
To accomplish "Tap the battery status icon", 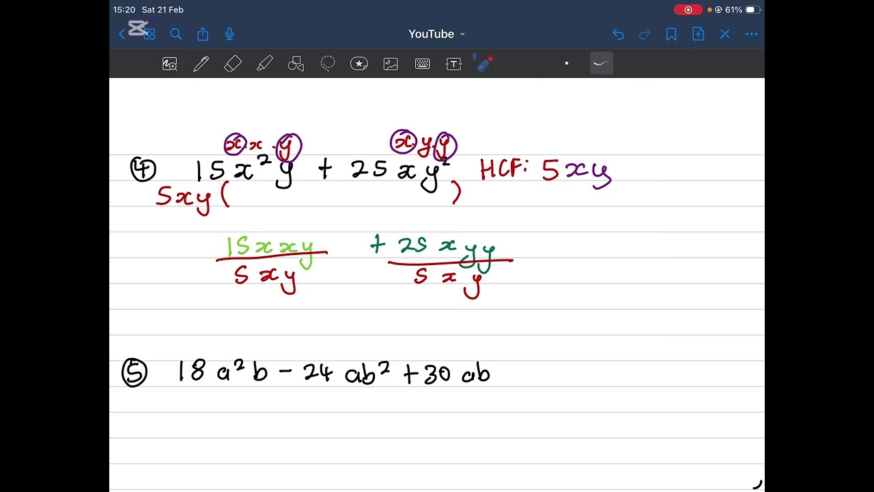I will click(752, 10).
